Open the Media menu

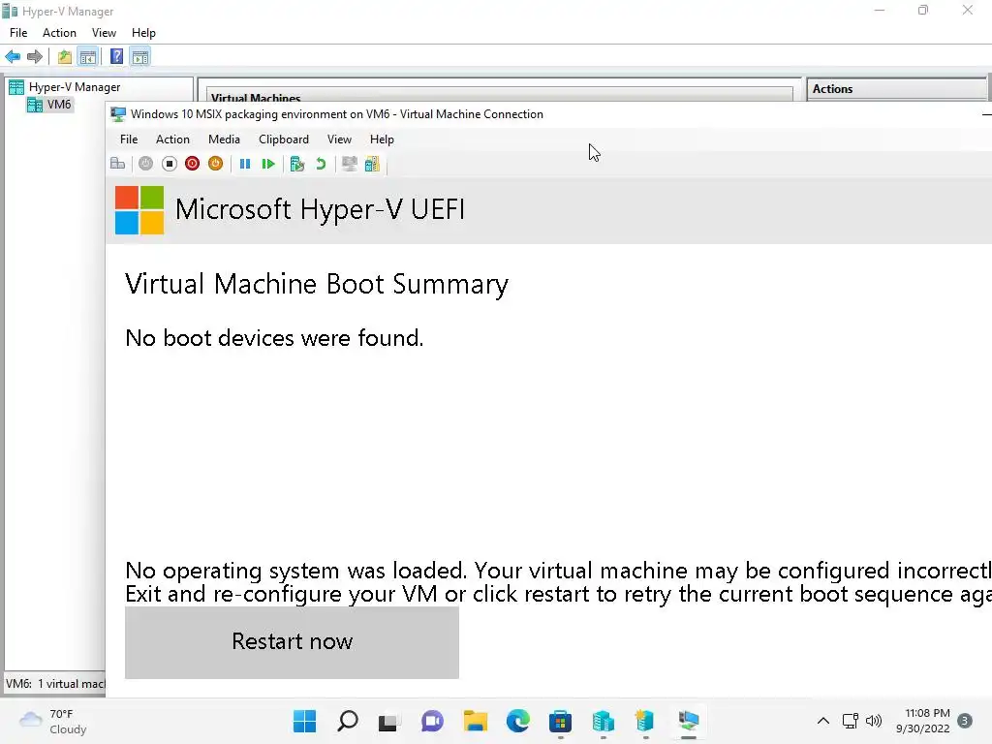224,139
